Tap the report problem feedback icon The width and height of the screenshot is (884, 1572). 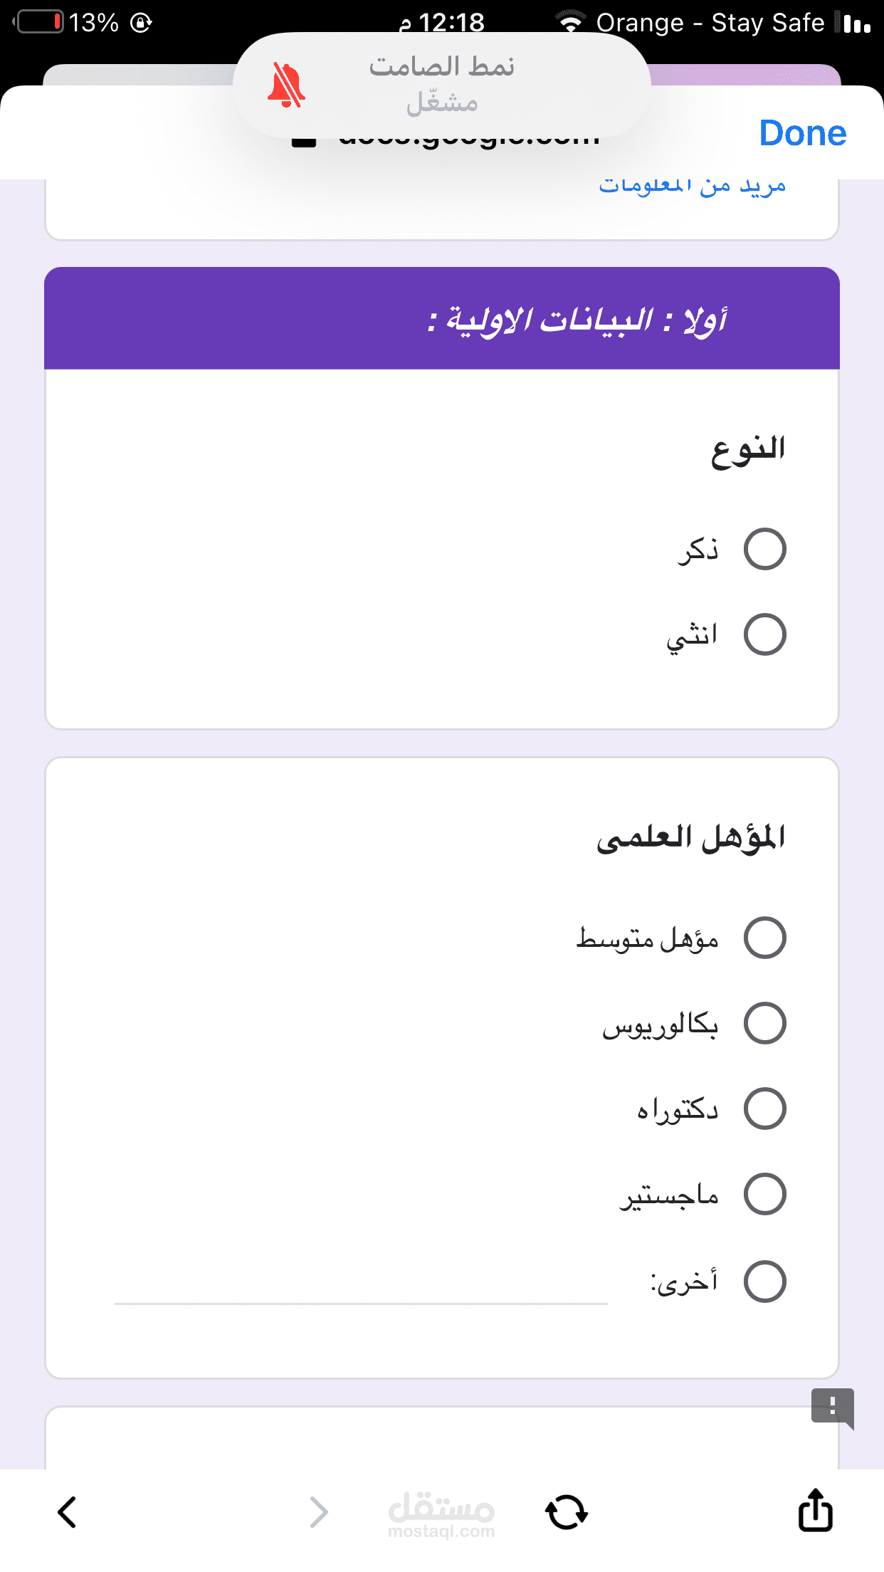coord(832,1408)
